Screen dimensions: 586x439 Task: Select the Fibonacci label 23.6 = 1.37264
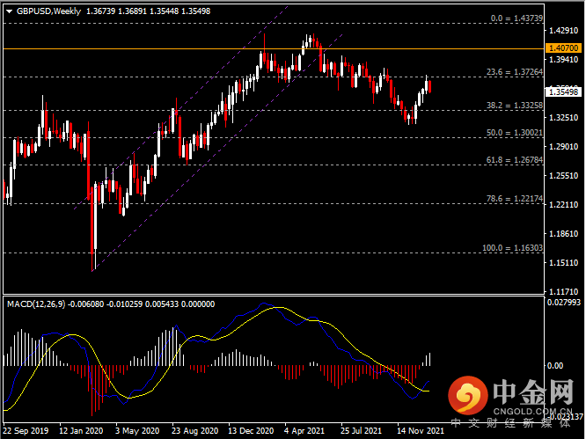(x=514, y=72)
